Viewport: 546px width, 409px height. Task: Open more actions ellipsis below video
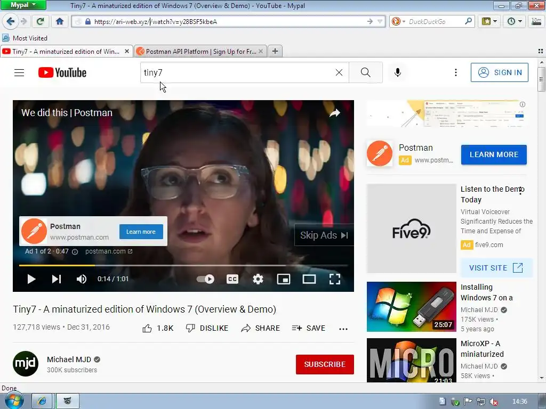pos(343,329)
